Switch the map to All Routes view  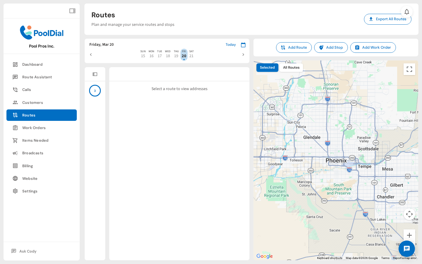pyautogui.click(x=291, y=67)
